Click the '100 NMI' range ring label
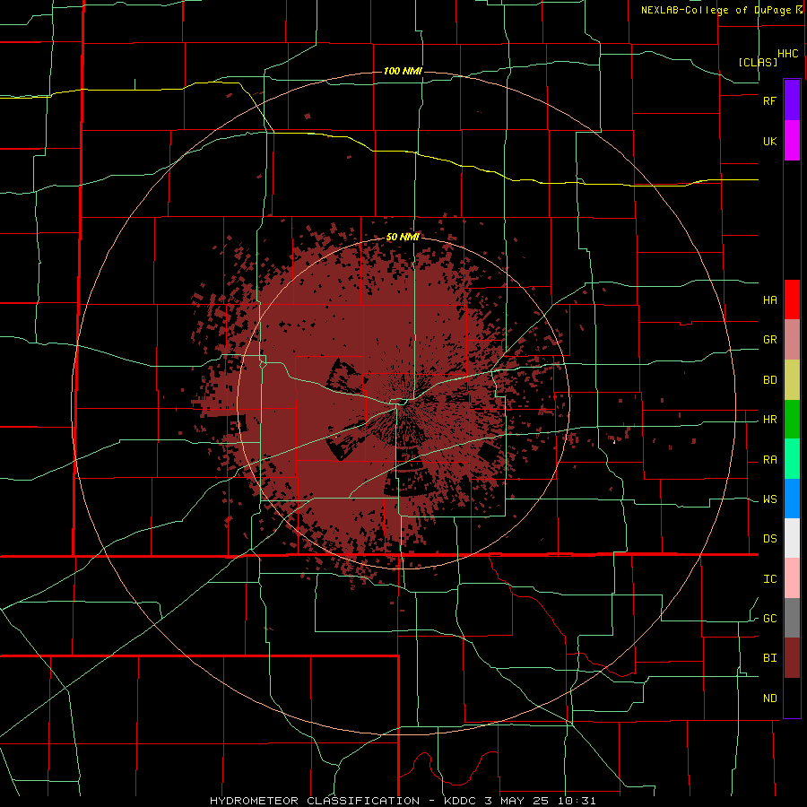 [x=403, y=71]
